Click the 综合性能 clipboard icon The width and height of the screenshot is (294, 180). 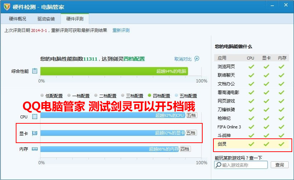[x=35, y=71]
